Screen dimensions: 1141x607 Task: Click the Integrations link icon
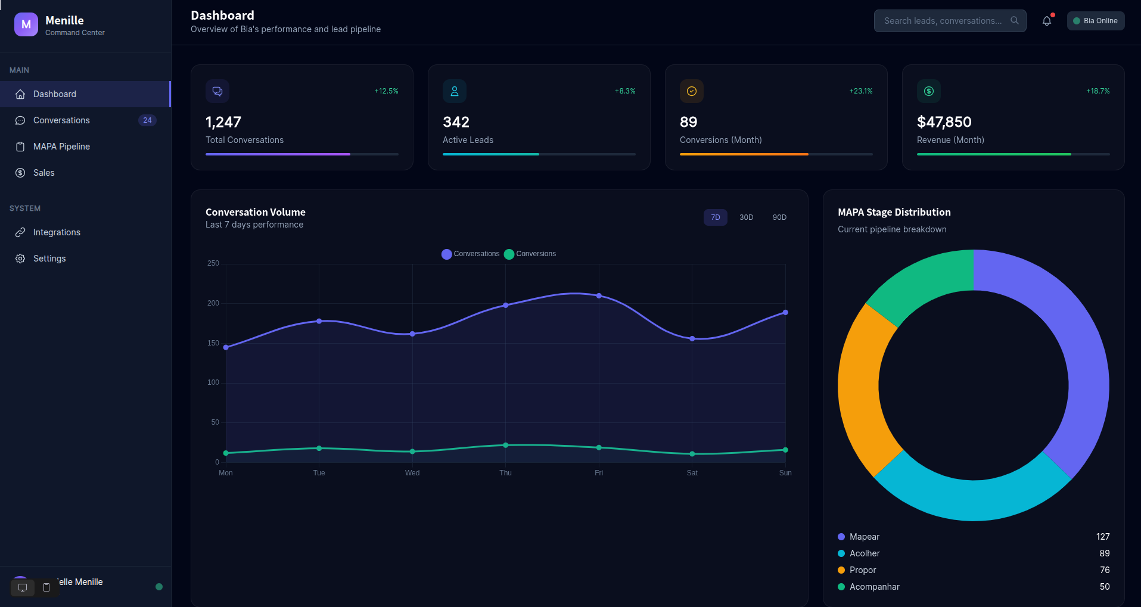[x=20, y=232]
